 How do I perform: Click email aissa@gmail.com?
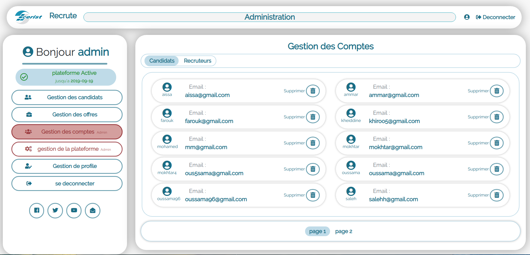207,95
